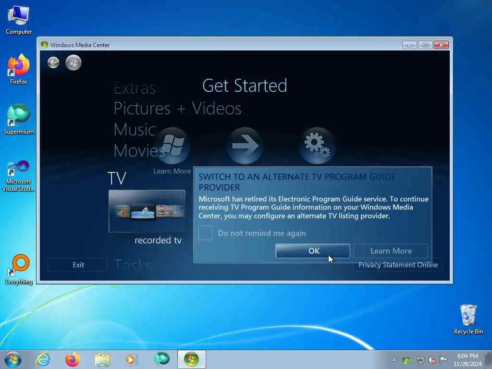Open the Recycle Bin
Viewport: 492px width, 369px height.
pyautogui.click(x=468, y=319)
